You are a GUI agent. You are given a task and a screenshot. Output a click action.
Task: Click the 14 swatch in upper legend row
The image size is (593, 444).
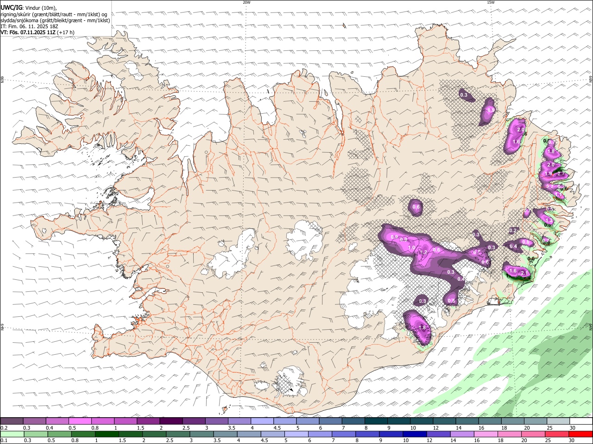tap(466, 421)
